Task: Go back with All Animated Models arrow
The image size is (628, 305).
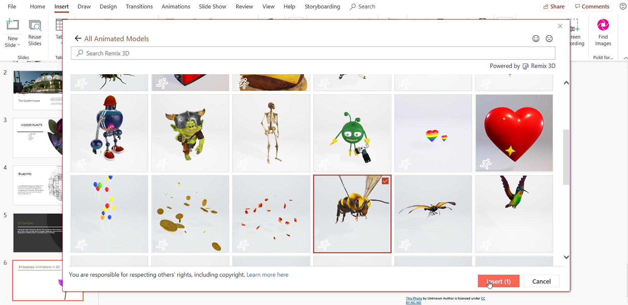Action: (78, 38)
